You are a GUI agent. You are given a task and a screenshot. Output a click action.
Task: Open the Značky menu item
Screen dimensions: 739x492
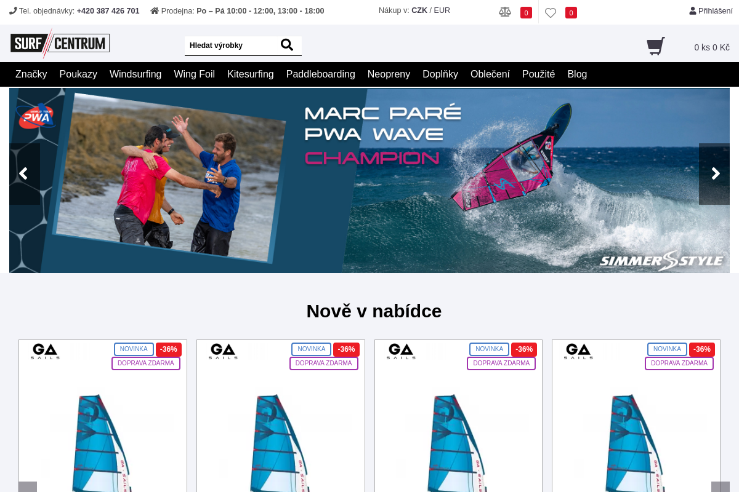(x=31, y=74)
